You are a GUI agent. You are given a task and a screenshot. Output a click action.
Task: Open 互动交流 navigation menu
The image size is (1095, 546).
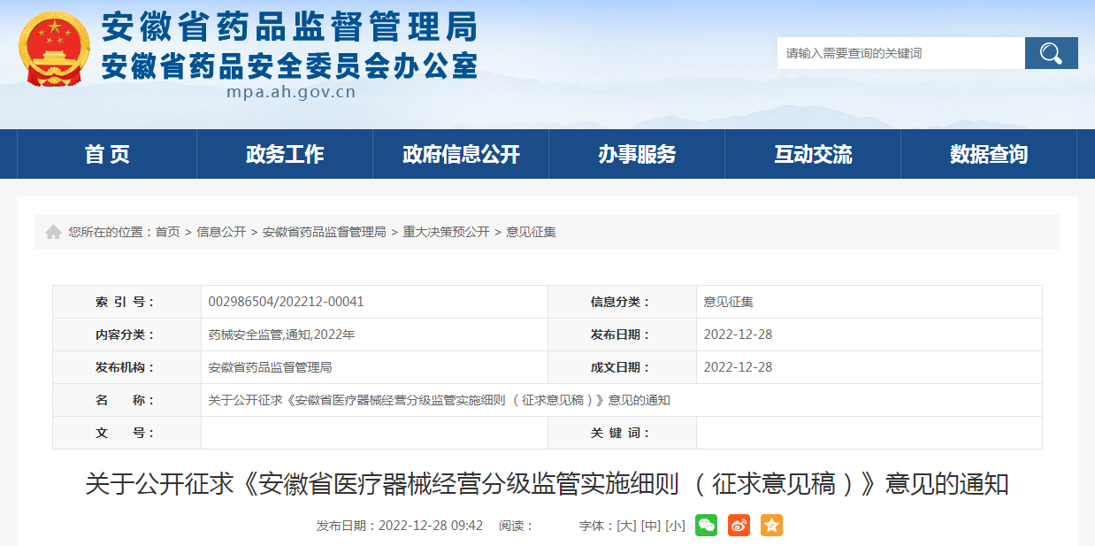[813, 154]
